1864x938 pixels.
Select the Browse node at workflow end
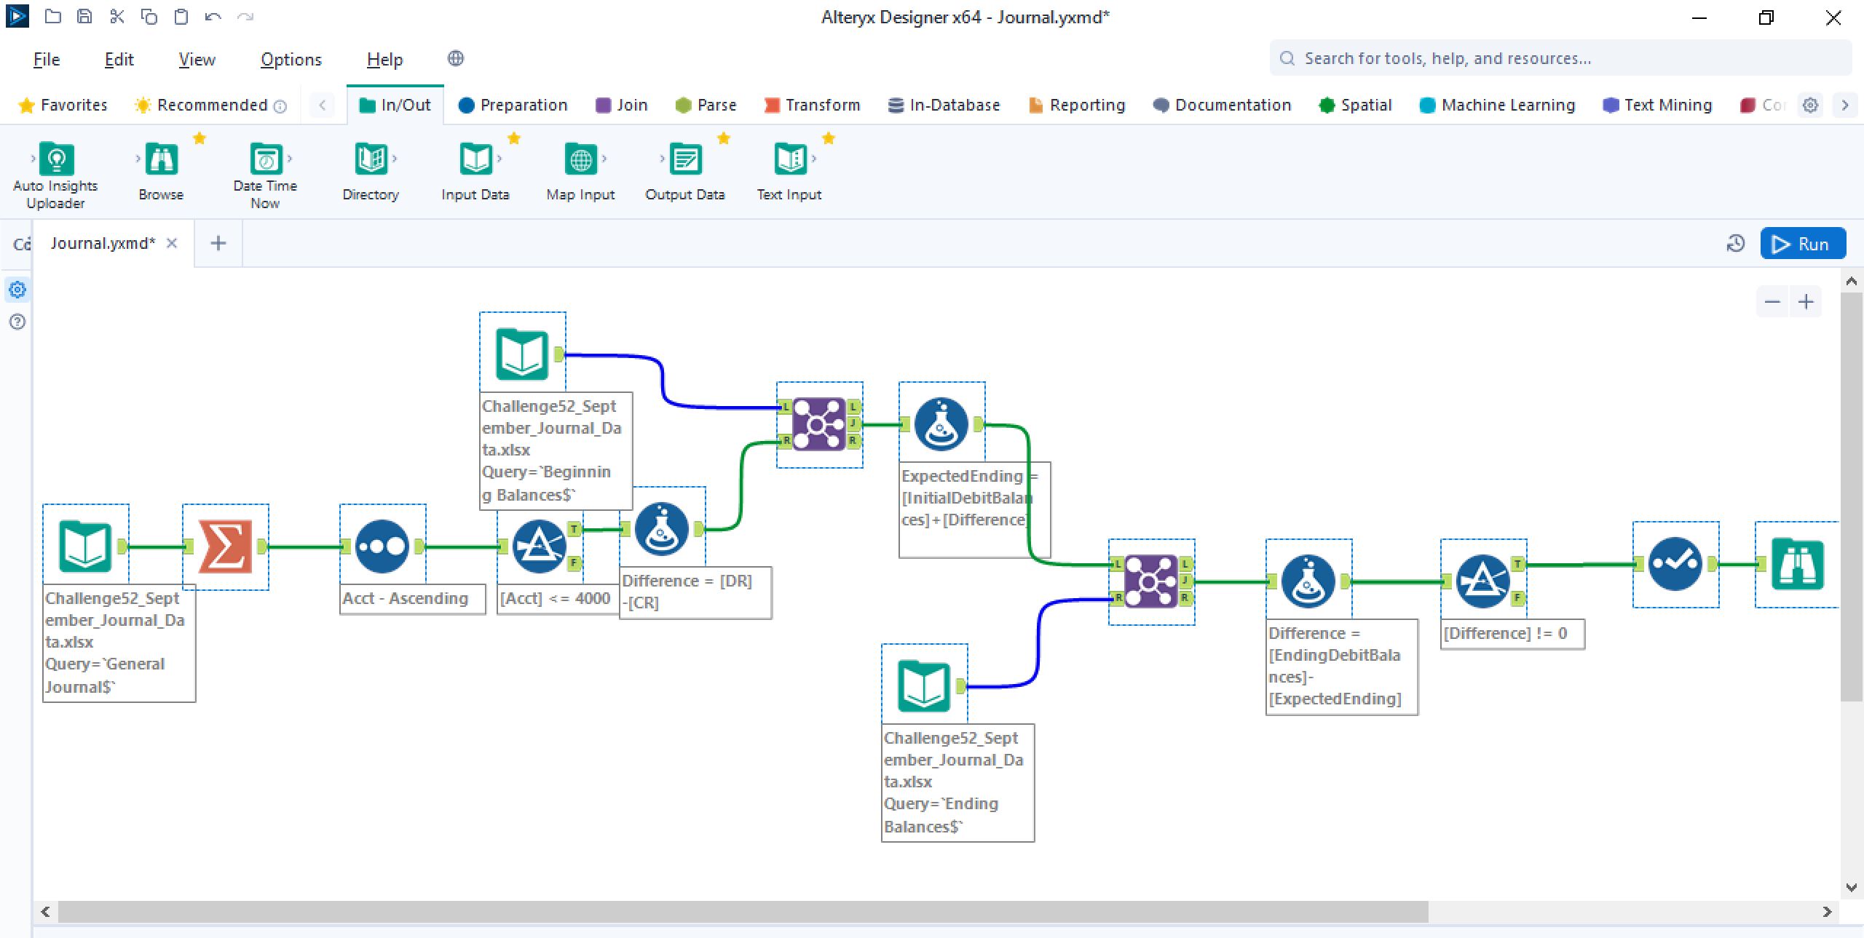point(1798,564)
